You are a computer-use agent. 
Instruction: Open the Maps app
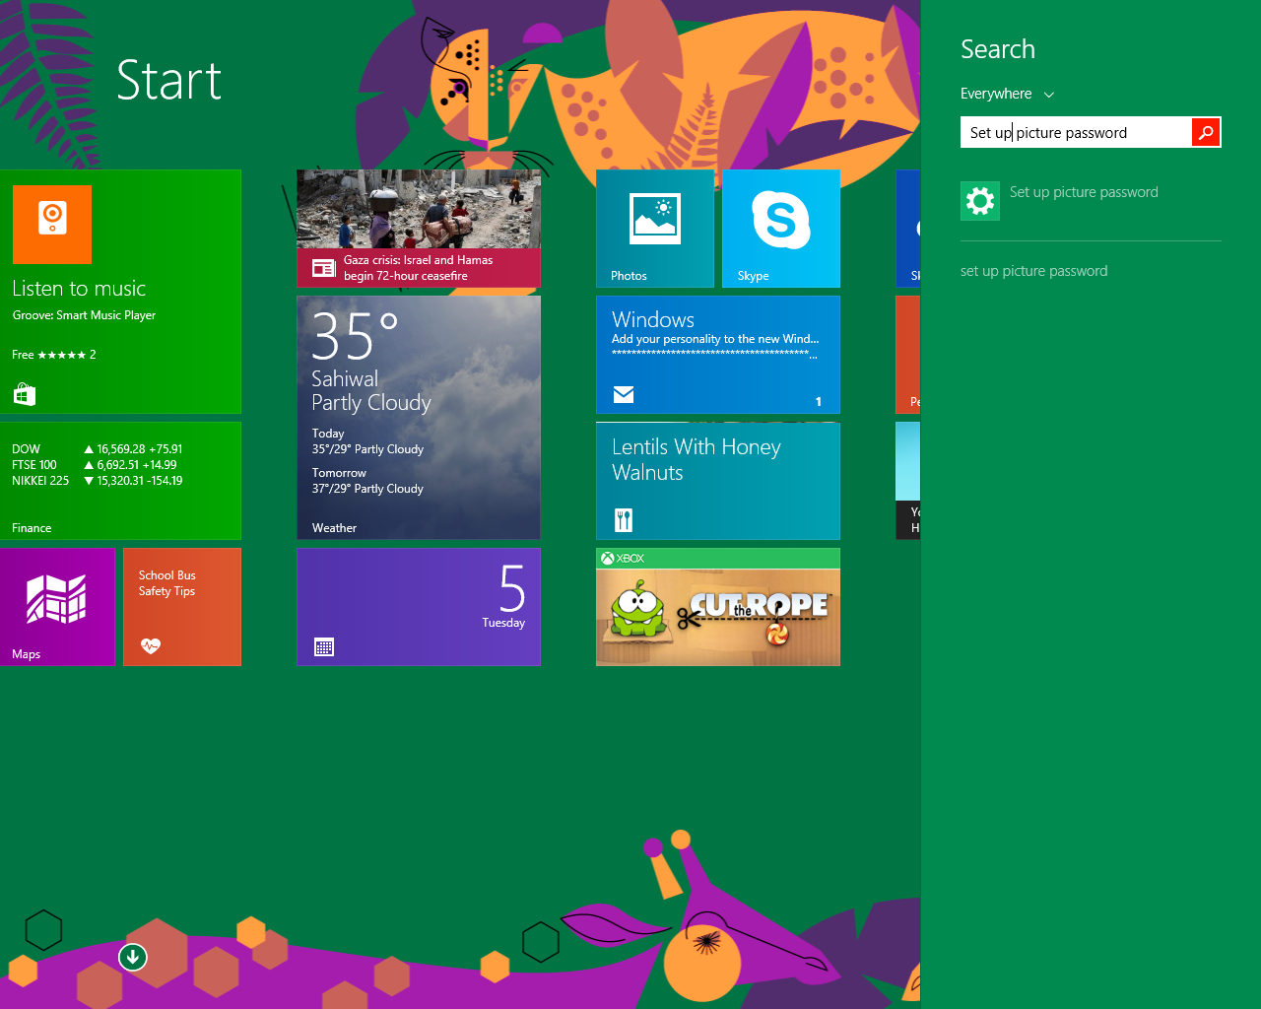point(58,606)
